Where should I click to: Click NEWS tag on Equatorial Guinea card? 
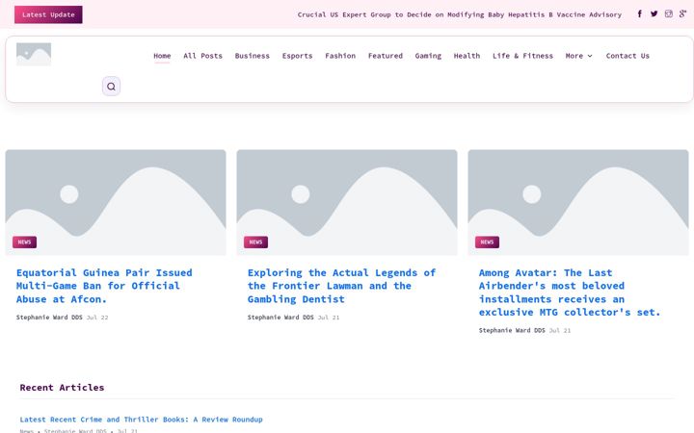tap(24, 242)
